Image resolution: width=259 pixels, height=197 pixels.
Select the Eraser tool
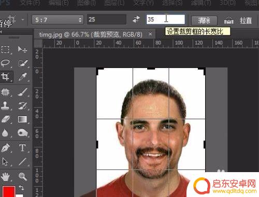(x=6, y=119)
